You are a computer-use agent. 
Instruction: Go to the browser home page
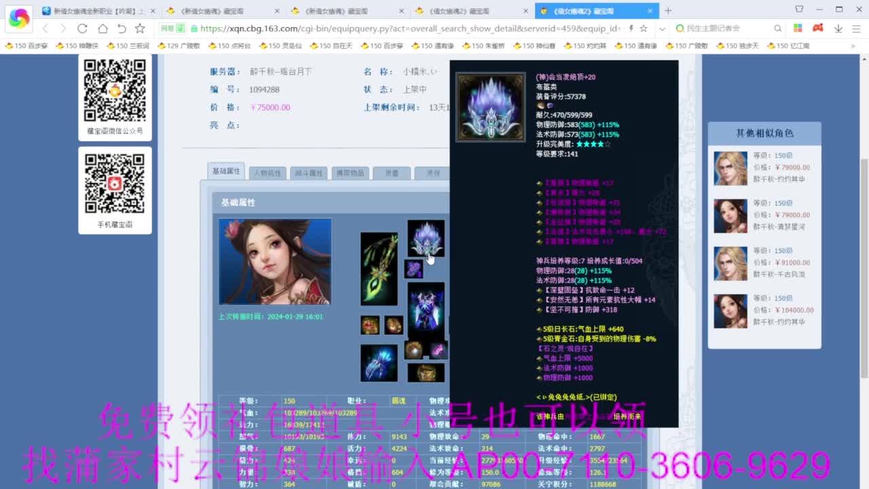tap(102, 29)
